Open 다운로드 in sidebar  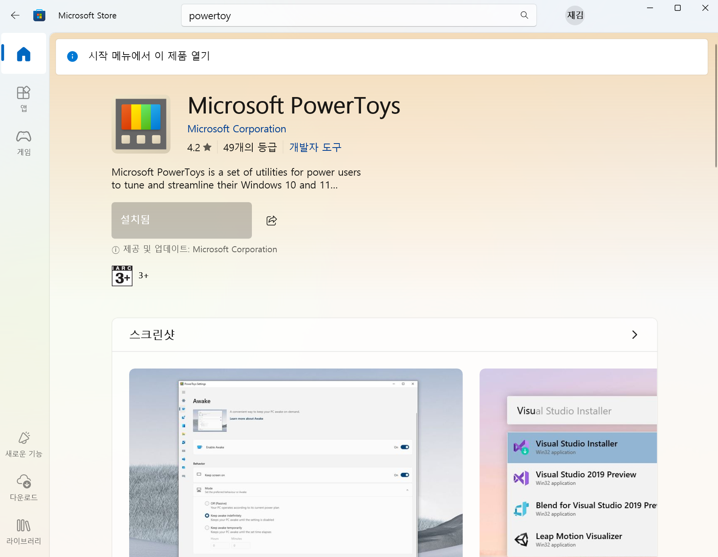point(24,488)
